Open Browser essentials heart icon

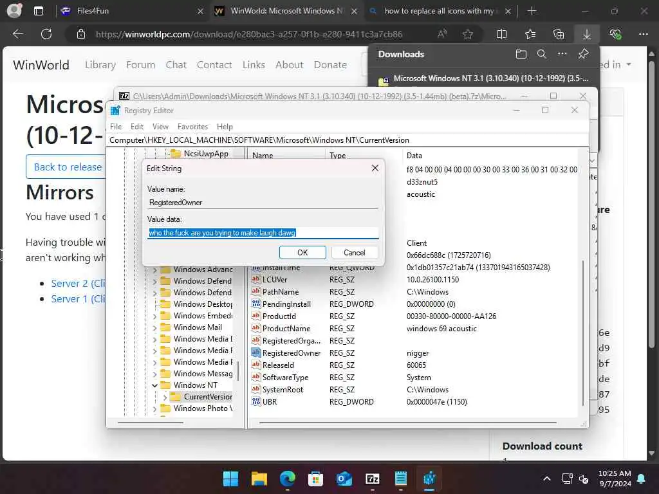click(615, 34)
